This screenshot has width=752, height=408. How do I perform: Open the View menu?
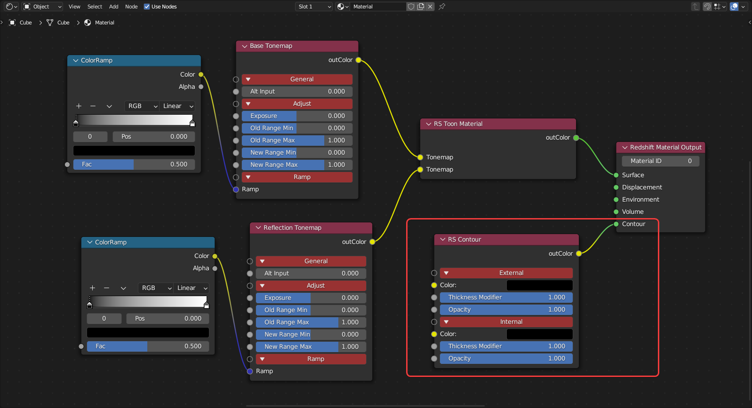point(74,7)
